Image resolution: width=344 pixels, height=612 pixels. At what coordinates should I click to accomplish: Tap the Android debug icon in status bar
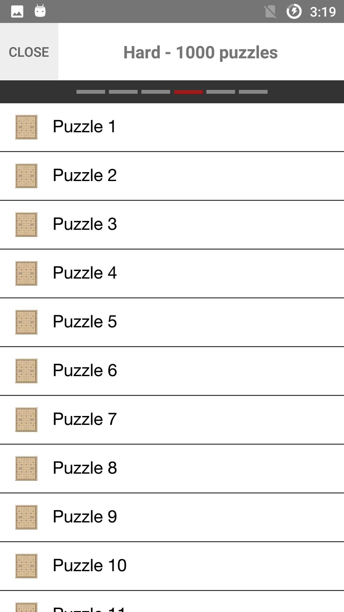click(40, 11)
